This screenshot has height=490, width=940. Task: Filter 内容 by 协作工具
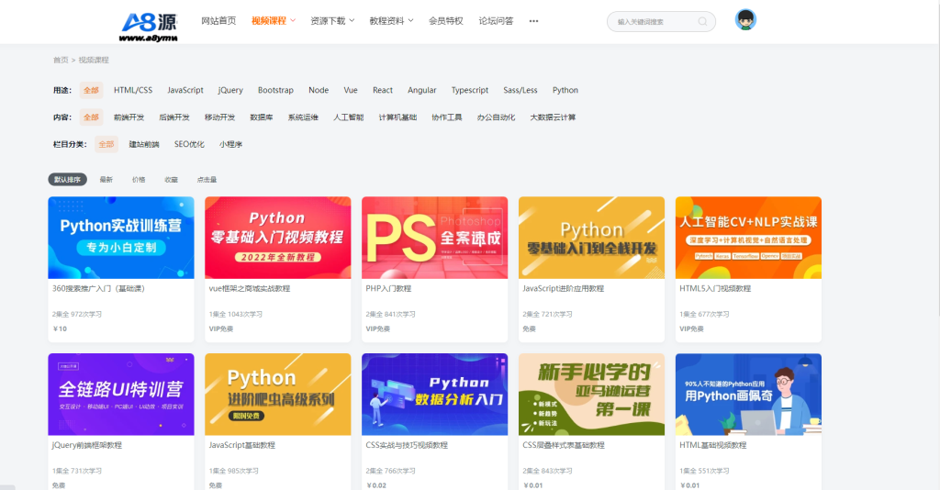(447, 117)
